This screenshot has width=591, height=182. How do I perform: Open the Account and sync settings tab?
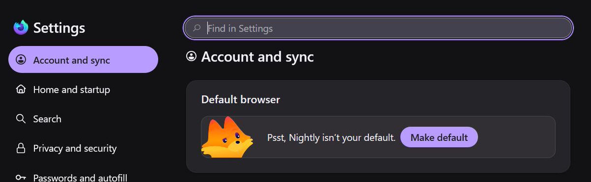click(83, 60)
